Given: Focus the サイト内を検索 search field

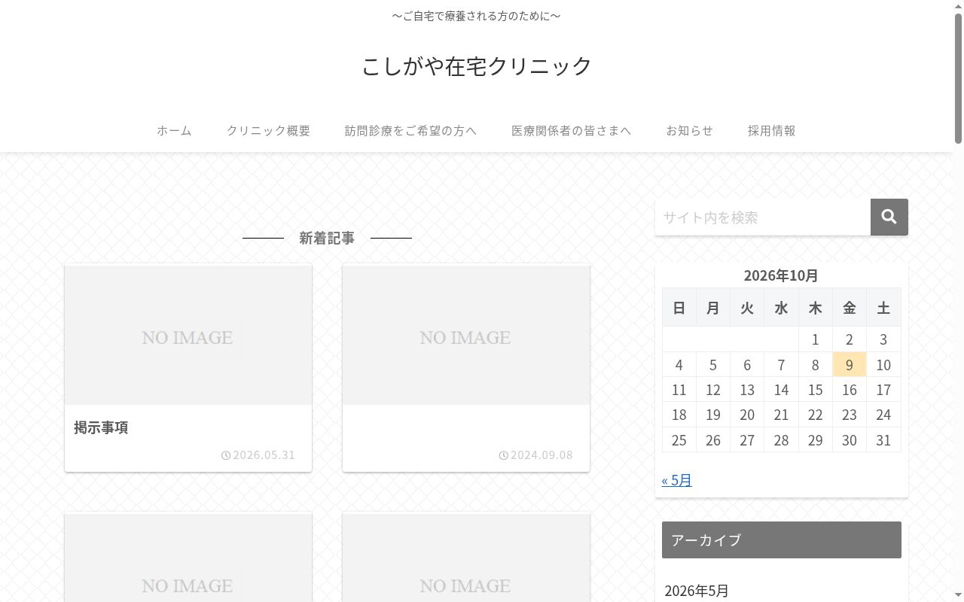Looking at the screenshot, I should click(x=763, y=217).
